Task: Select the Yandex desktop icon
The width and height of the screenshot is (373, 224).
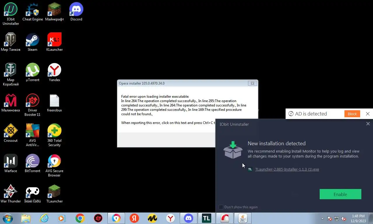Action: point(54,72)
